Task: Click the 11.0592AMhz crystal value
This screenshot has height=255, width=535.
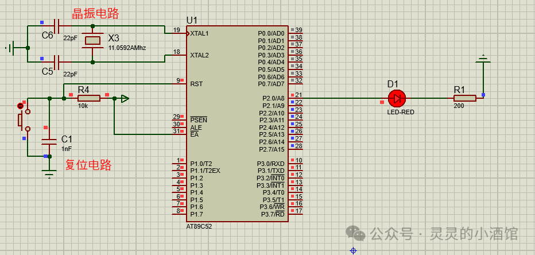Action: point(127,48)
